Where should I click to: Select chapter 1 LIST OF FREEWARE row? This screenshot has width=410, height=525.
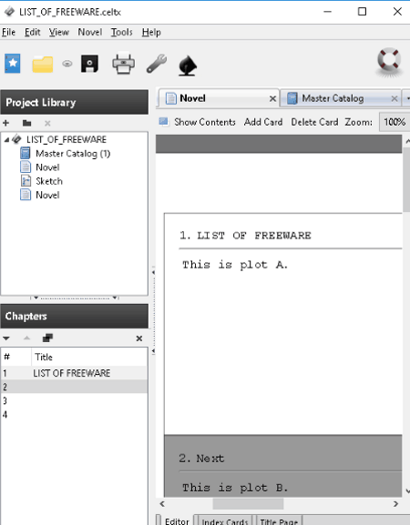point(74,373)
